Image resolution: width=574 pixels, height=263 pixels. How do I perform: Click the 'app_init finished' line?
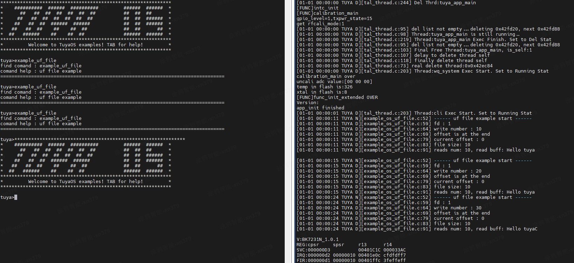tap(320, 108)
